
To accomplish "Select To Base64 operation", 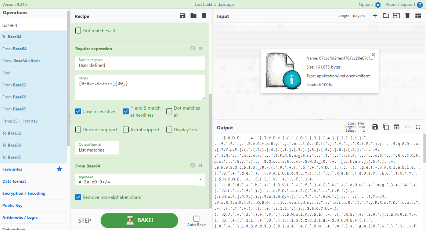I will coord(33,37).
